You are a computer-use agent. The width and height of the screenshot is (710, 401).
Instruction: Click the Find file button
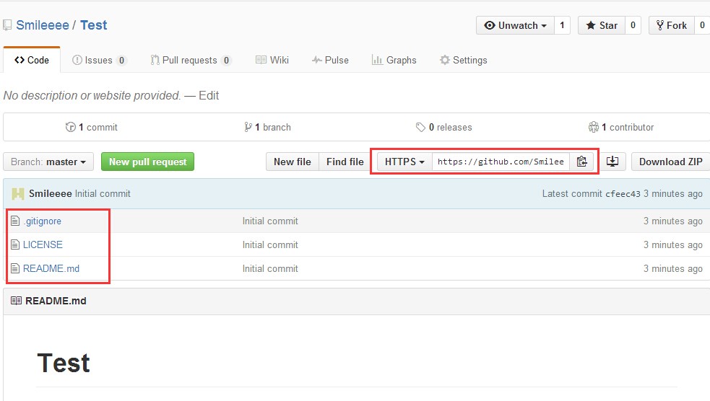coord(345,162)
